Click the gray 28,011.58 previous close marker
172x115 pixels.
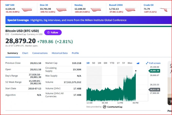[154, 89]
